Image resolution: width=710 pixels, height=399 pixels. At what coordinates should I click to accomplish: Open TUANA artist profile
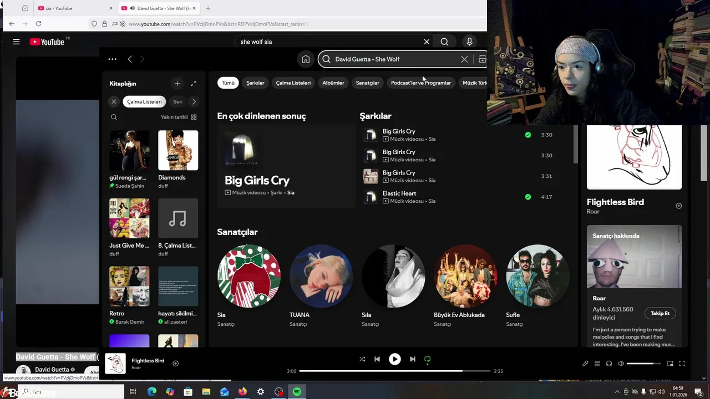coord(321,276)
